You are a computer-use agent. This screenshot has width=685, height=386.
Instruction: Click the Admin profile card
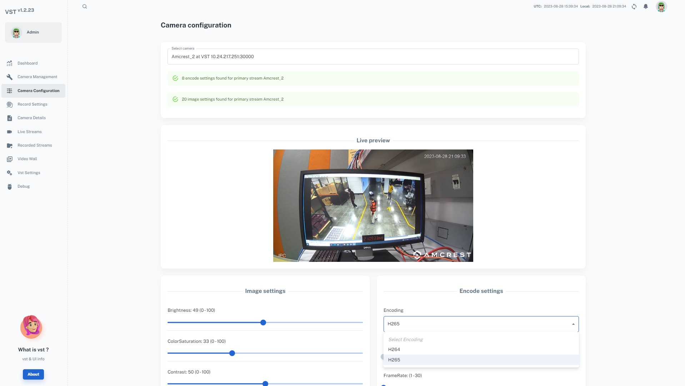[x=33, y=32]
